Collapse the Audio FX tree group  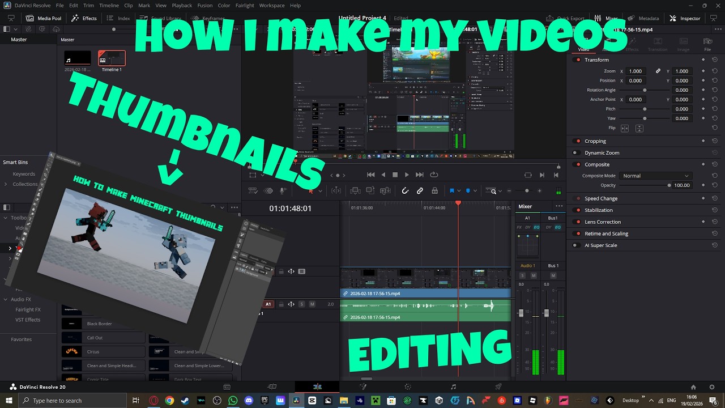(x=6, y=299)
